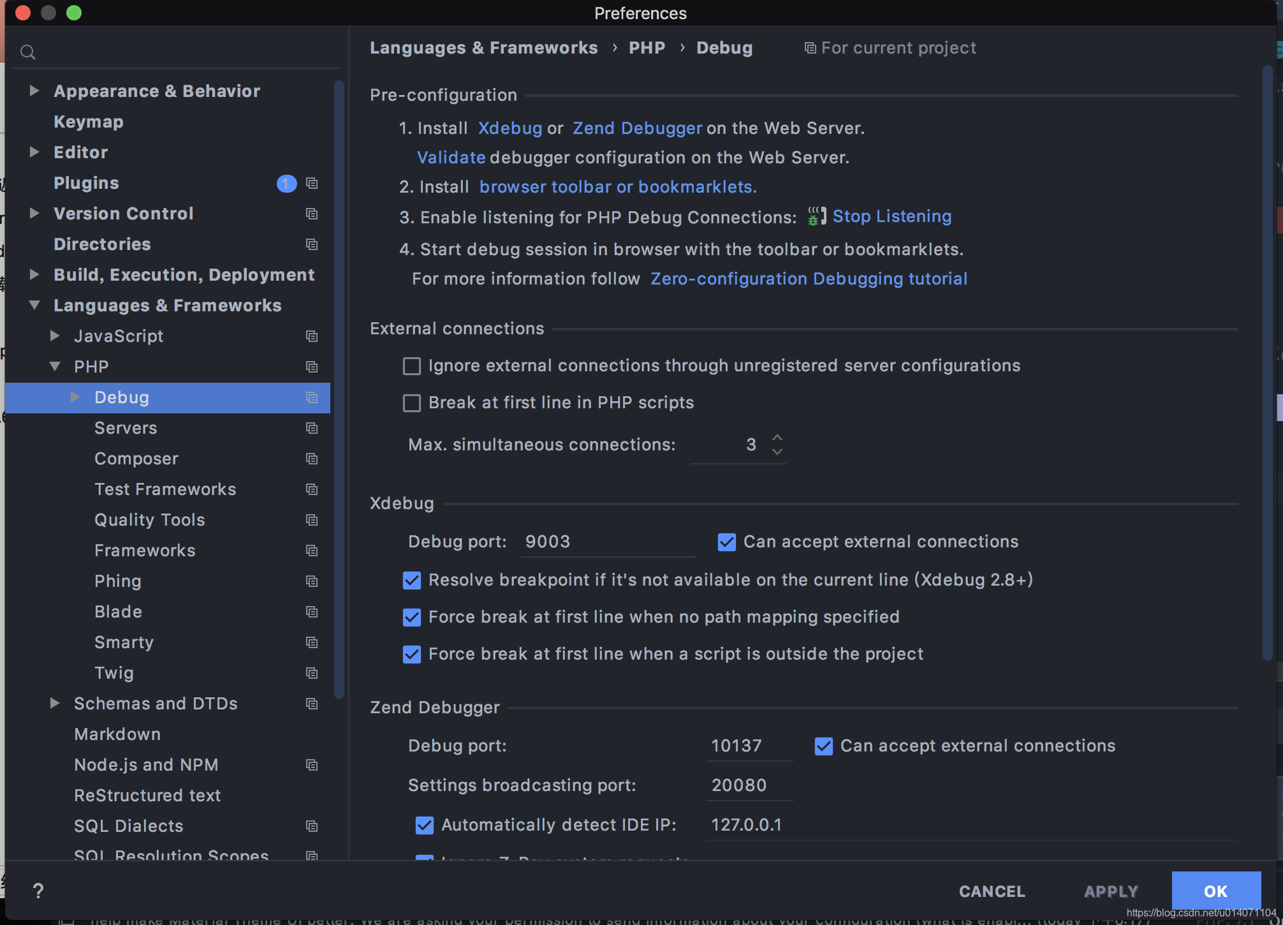Click the help question mark icon

38,891
